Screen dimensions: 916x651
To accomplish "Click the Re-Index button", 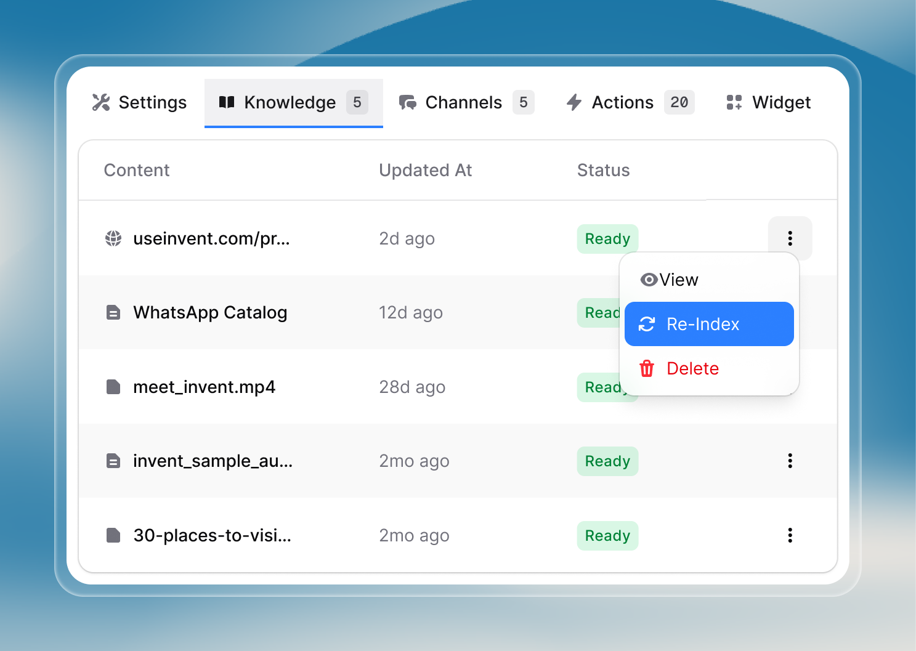I will pos(708,324).
